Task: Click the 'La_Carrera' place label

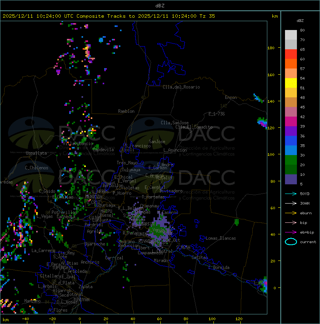Action: (x=43, y=251)
